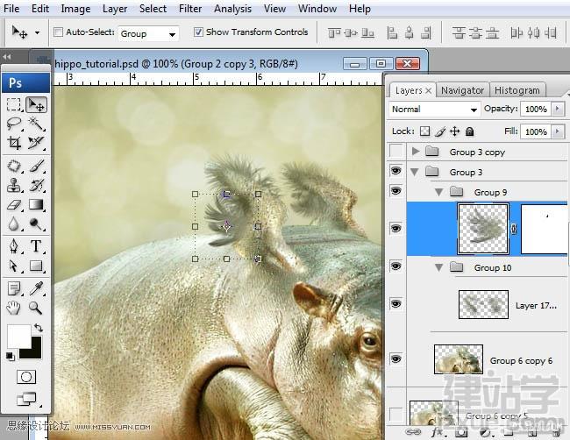Screen dimensions: 570x440
Task: Hide Group 3 via eye icon
Action: 395,170
